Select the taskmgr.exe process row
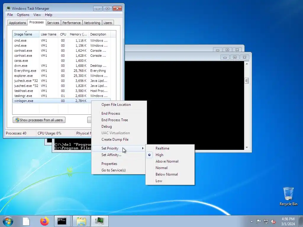 coord(62,96)
